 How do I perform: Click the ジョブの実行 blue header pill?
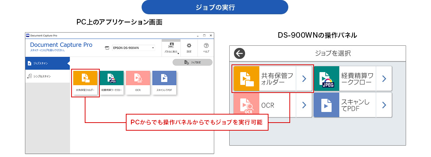point(215,7)
